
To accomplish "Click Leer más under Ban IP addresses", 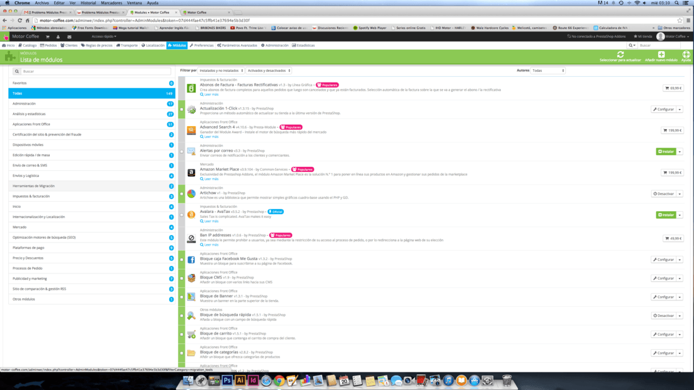I will [x=209, y=244].
